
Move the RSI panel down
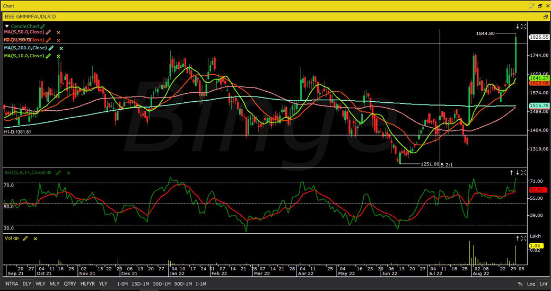coord(518,172)
